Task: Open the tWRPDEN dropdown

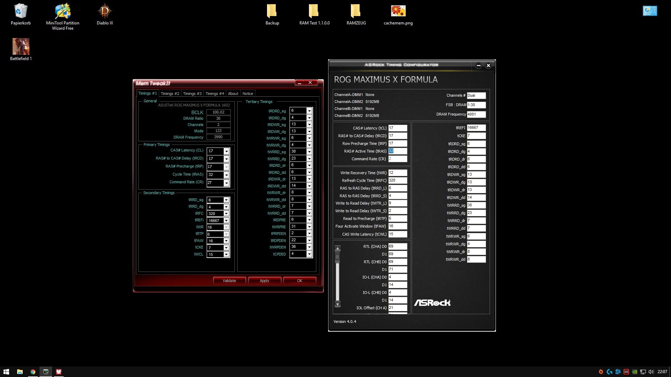Action: pyautogui.click(x=309, y=247)
